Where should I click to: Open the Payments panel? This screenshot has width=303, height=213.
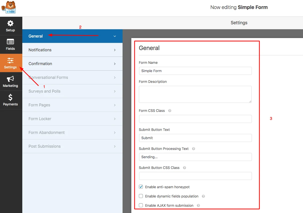[10, 100]
